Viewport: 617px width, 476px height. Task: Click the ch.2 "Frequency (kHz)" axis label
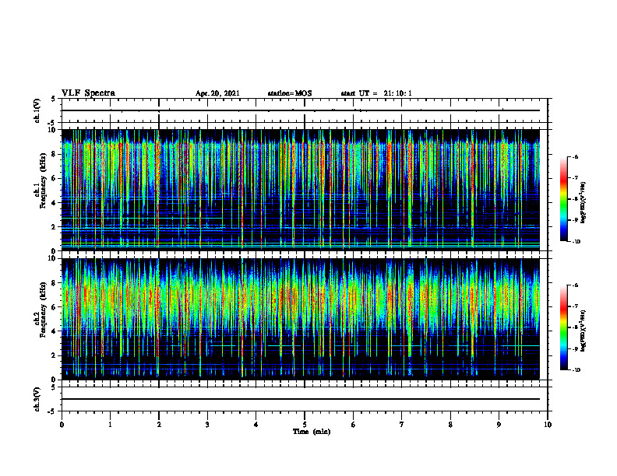(43, 310)
